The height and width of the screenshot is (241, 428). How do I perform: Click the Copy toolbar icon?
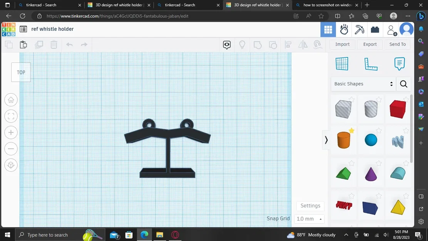click(9, 45)
